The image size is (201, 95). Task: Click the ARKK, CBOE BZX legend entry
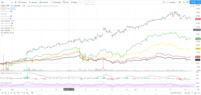coord(8,30)
